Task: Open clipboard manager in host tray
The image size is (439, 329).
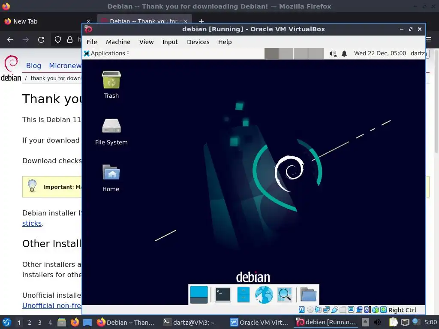Action: pos(394,322)
